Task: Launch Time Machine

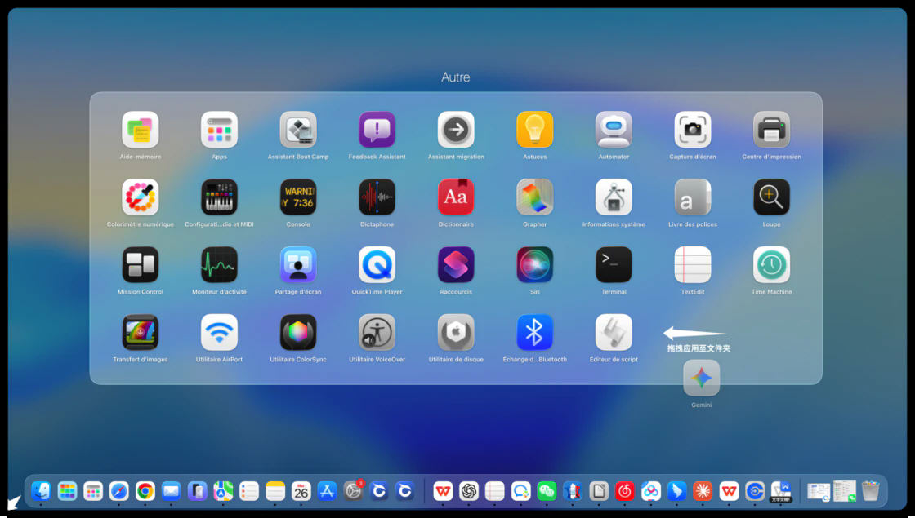Action: coord(771,264)
